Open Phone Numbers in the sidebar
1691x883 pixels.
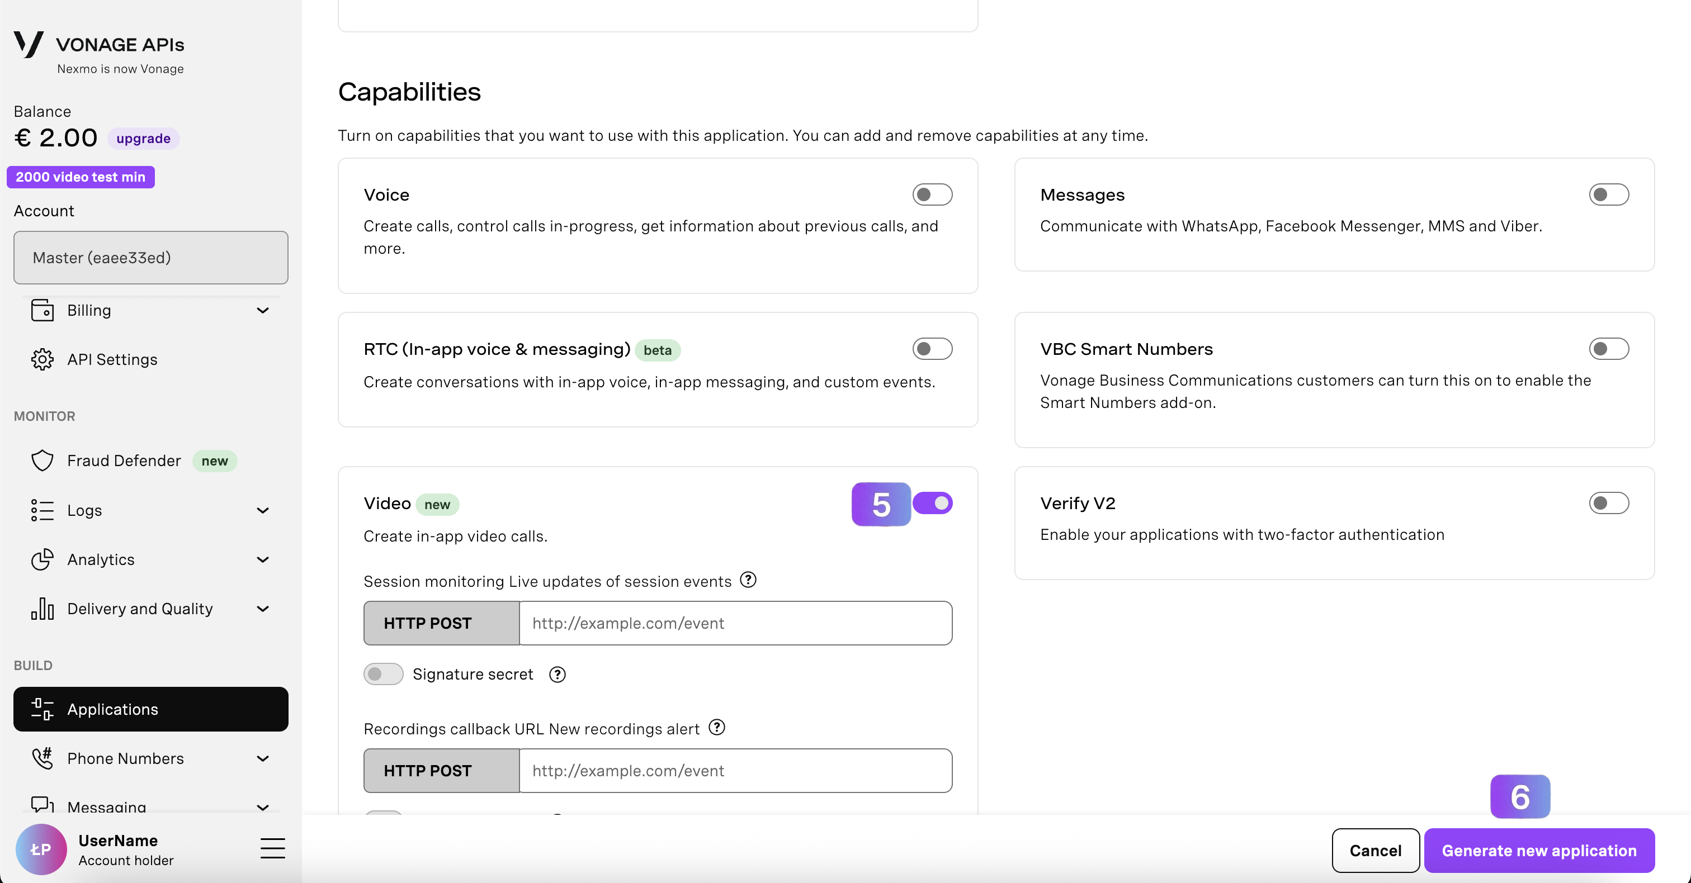(x=125, y=758)
